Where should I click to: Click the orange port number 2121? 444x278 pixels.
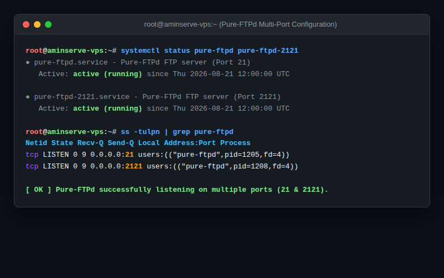click(134, 166)
